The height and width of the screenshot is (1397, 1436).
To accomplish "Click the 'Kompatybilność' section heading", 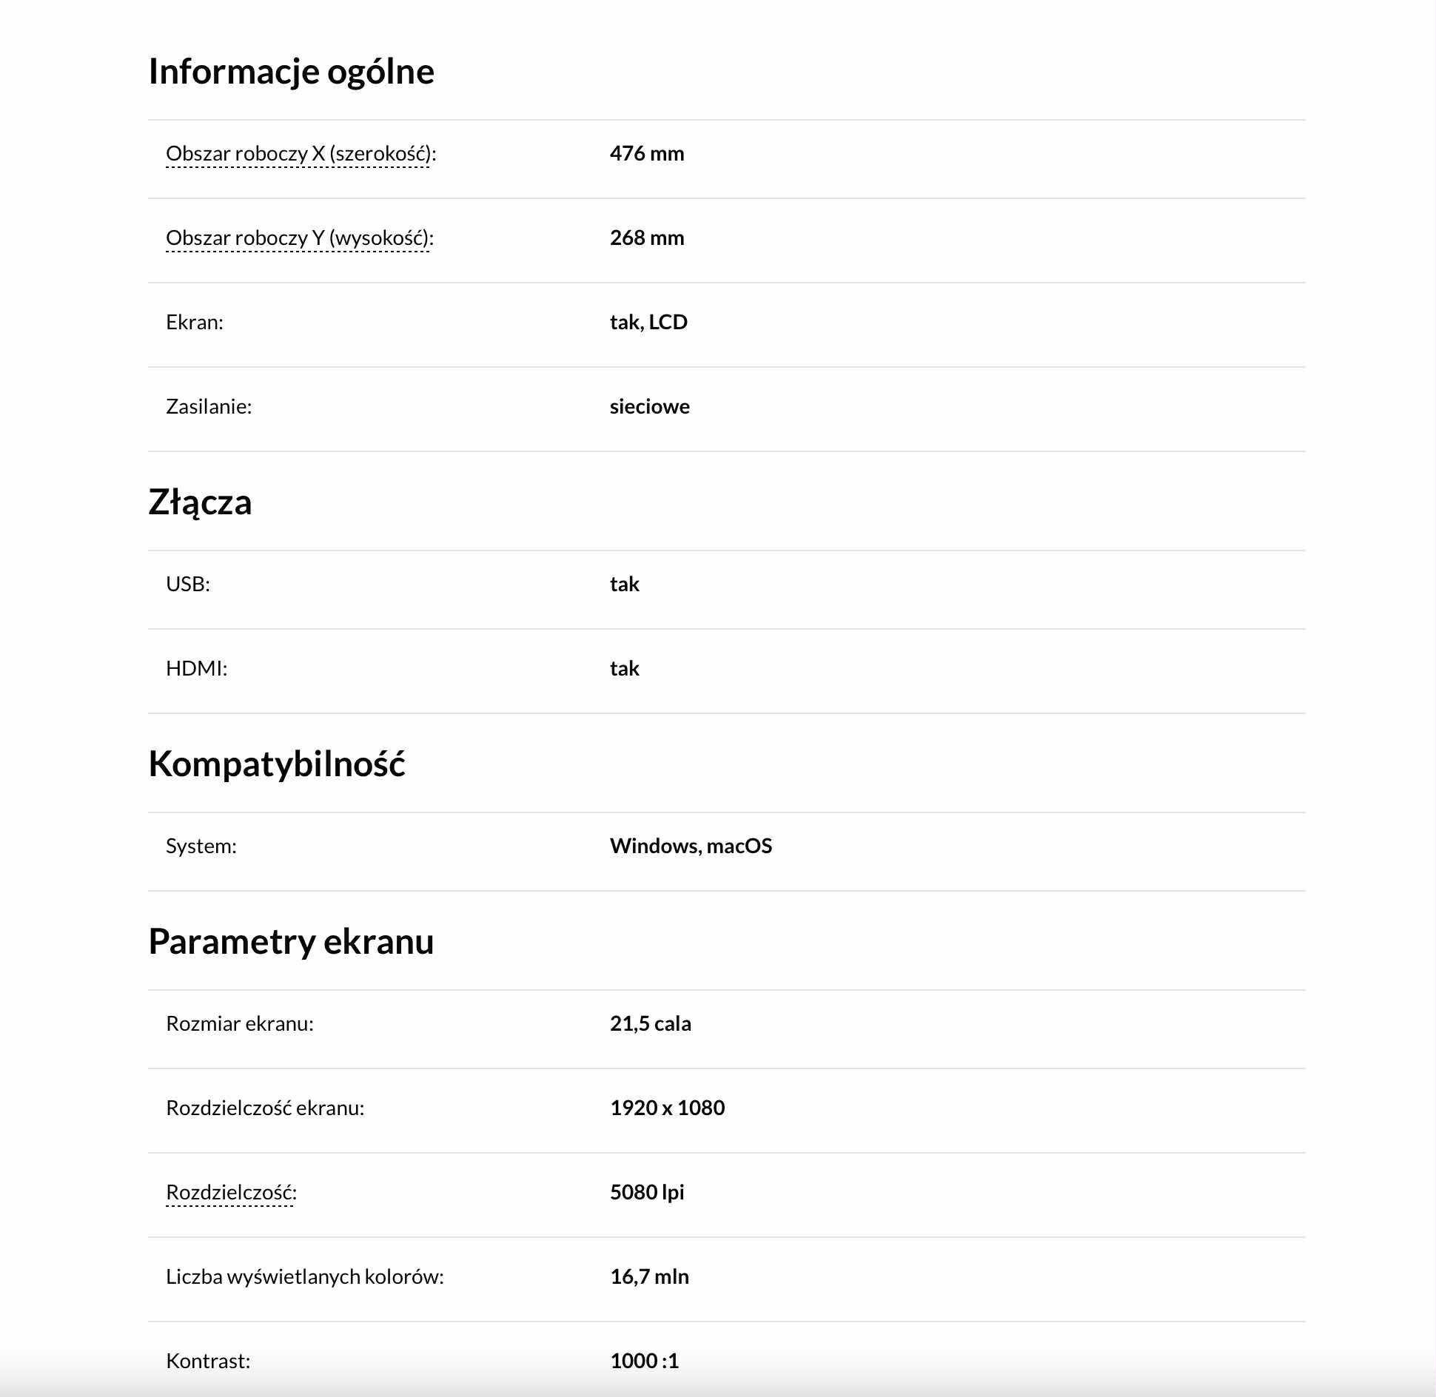I will 277,764.
